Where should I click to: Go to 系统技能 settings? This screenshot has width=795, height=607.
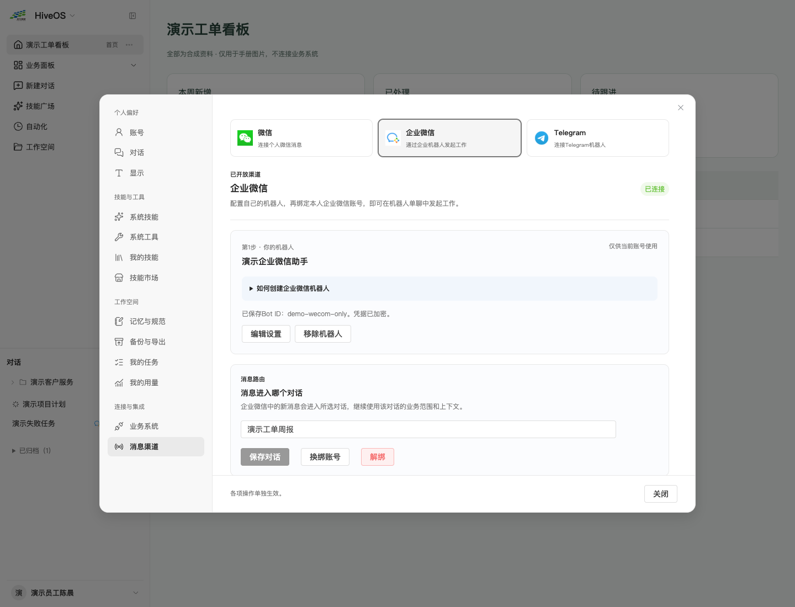pos(156,217)
